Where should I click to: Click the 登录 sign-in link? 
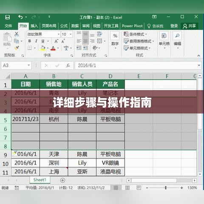click(x=174, y=26)
